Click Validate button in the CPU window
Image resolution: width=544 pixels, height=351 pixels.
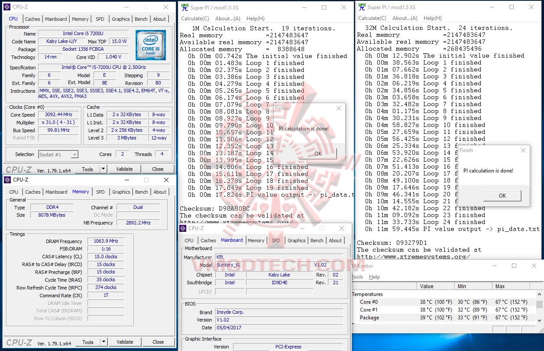point(125,169)
